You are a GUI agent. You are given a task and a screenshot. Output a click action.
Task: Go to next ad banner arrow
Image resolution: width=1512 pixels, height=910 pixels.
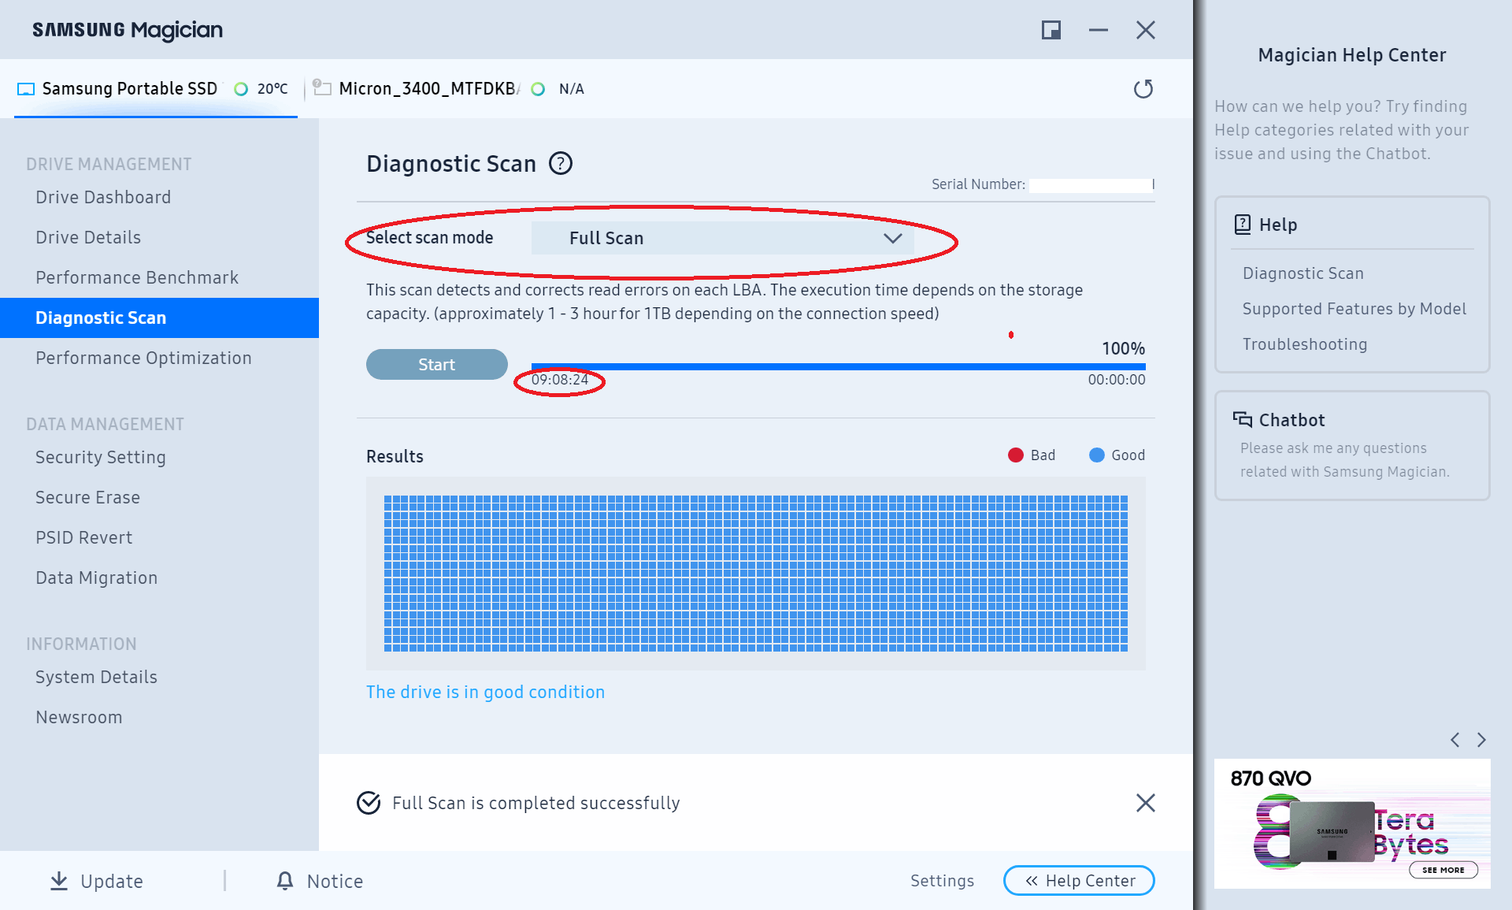[x=1481, y=740]
